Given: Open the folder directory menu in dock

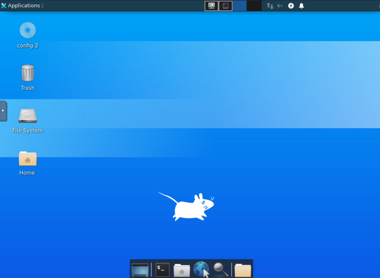Looking at the screenshot, I should pyautogui.click(x=243, y=270).
